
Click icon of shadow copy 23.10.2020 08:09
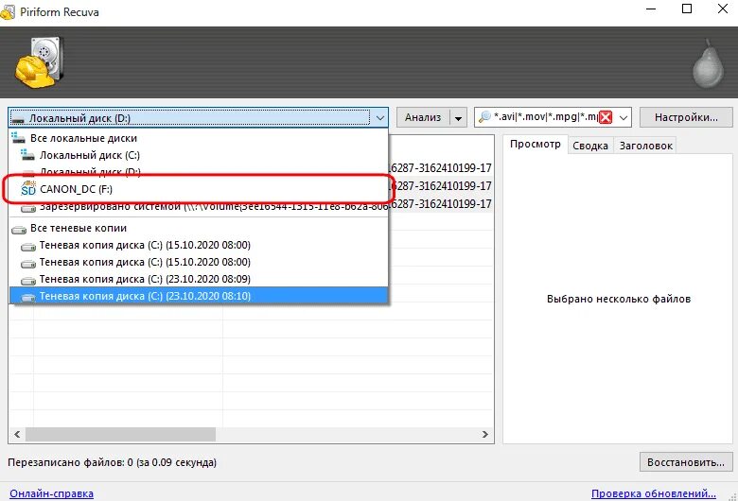28,281
